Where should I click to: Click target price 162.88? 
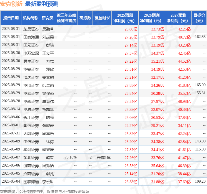(x=200, y=37)
